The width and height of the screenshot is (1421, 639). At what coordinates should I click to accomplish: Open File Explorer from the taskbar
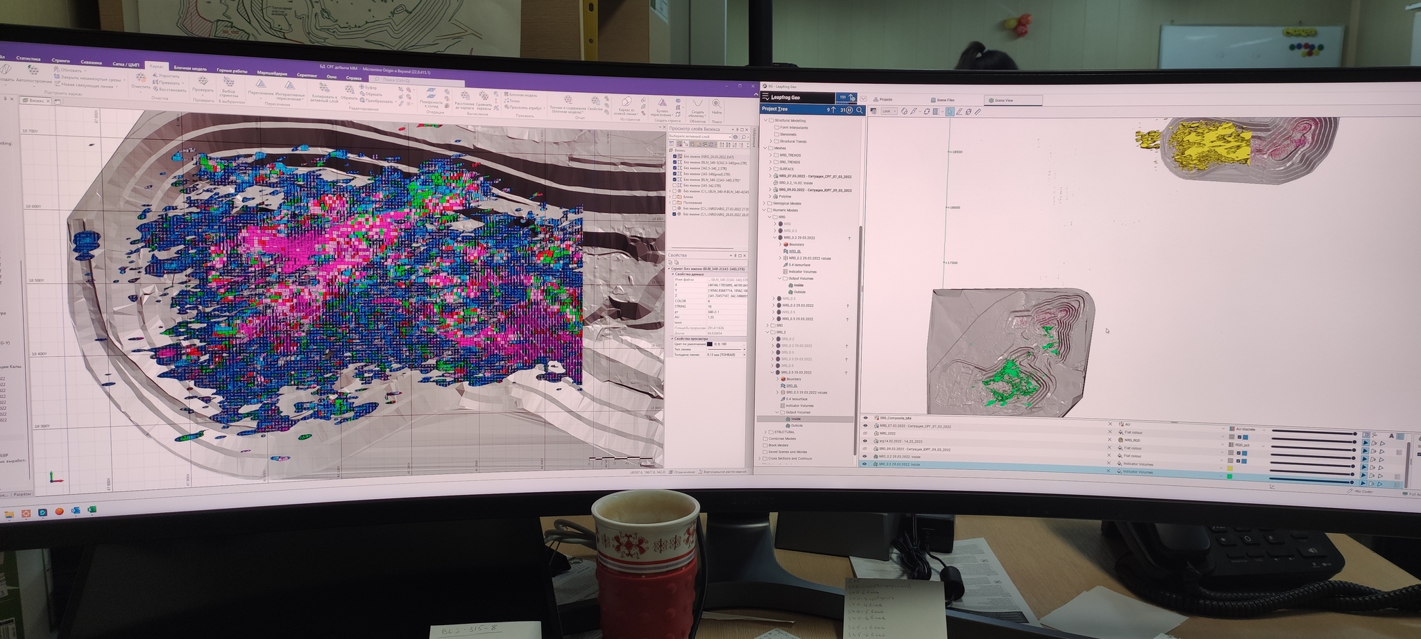(9, 514)
